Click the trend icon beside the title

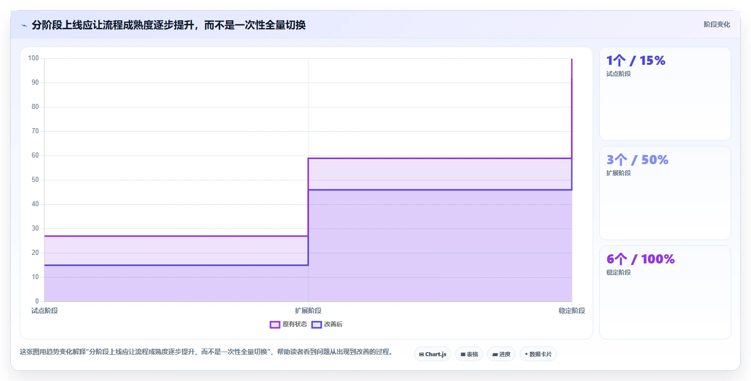[x=24, y=25]
